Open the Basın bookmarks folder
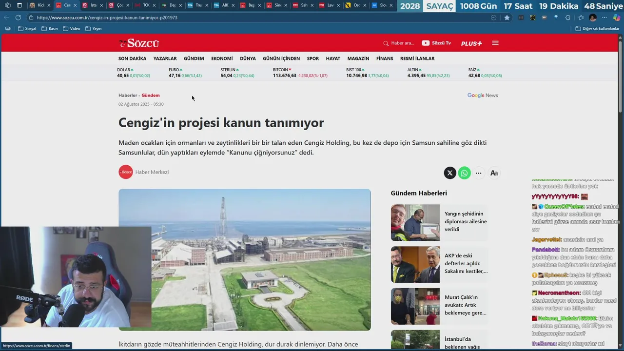624x351 pixels. pos(50,29)
